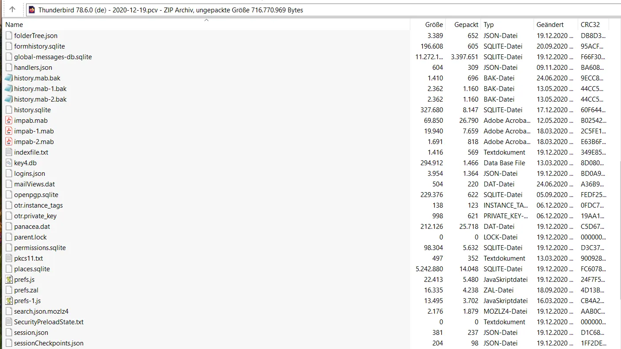Image resolution: width=621 pixels, height=349 pixels.
Task: Click the history.mab-2.bak file icon
Action: click(9, 99)
